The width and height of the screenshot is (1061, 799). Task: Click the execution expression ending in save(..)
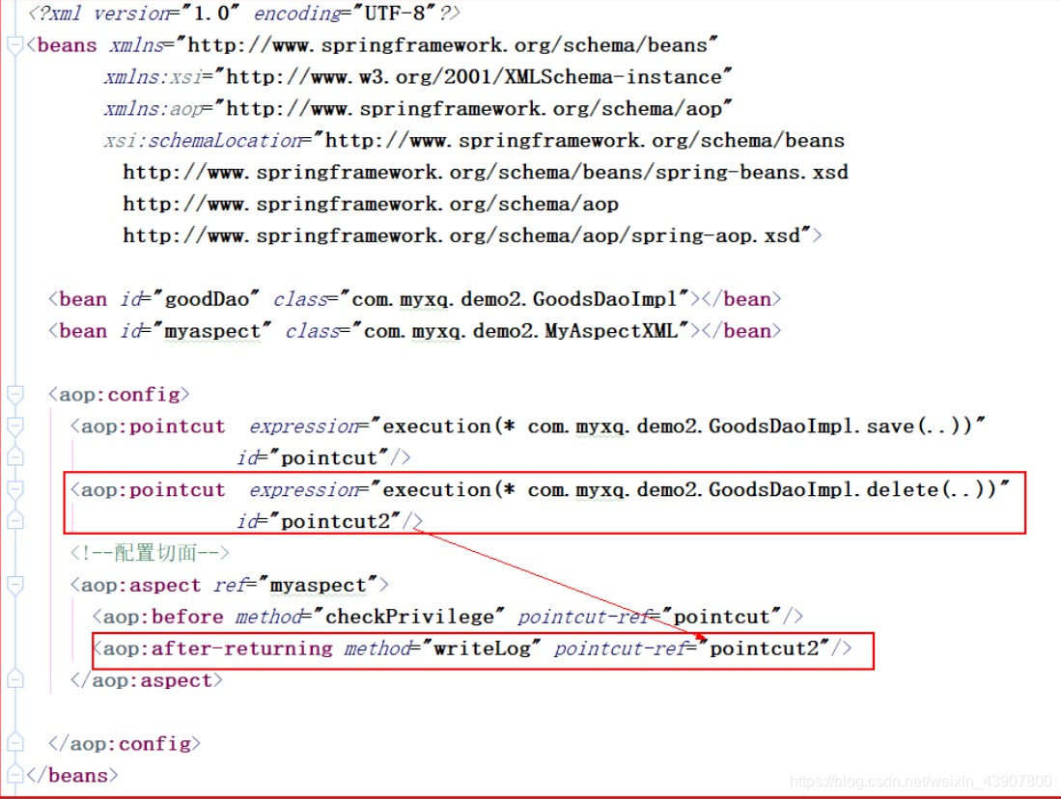(678, 427)
